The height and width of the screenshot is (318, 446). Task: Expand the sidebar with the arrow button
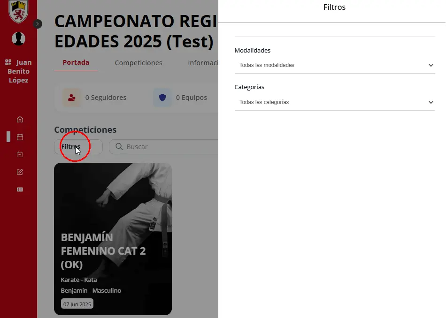tap(38, 24)
